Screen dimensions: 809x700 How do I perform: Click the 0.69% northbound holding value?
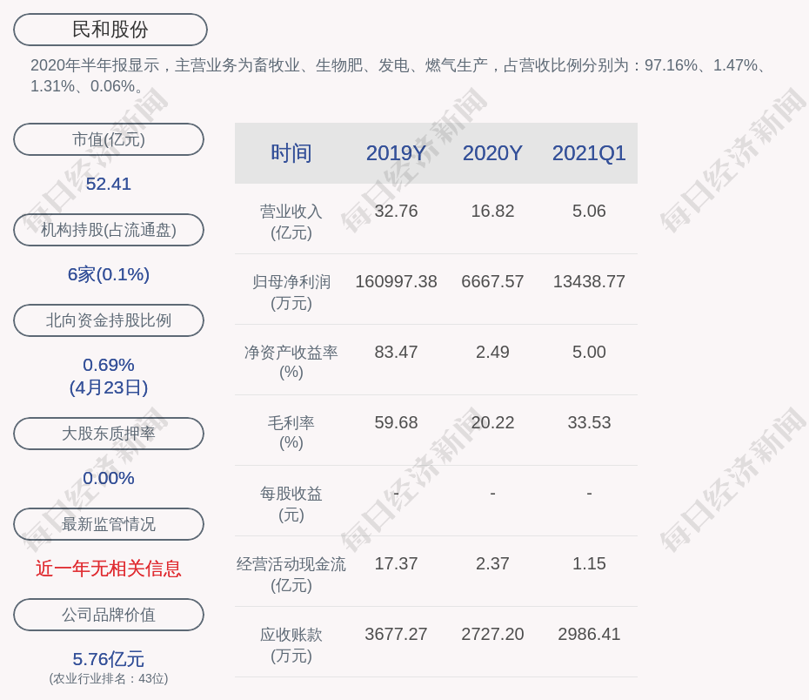(109, 365)
